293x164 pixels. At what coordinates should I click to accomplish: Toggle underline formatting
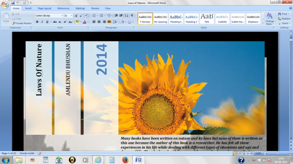47,22
